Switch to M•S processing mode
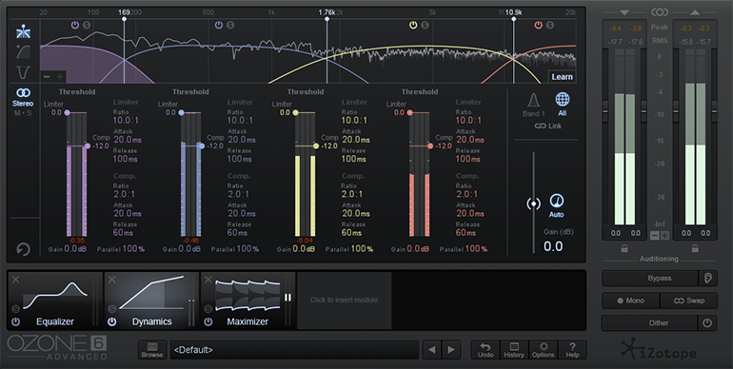This screenshot has width=733, height=369. (23, 113)
